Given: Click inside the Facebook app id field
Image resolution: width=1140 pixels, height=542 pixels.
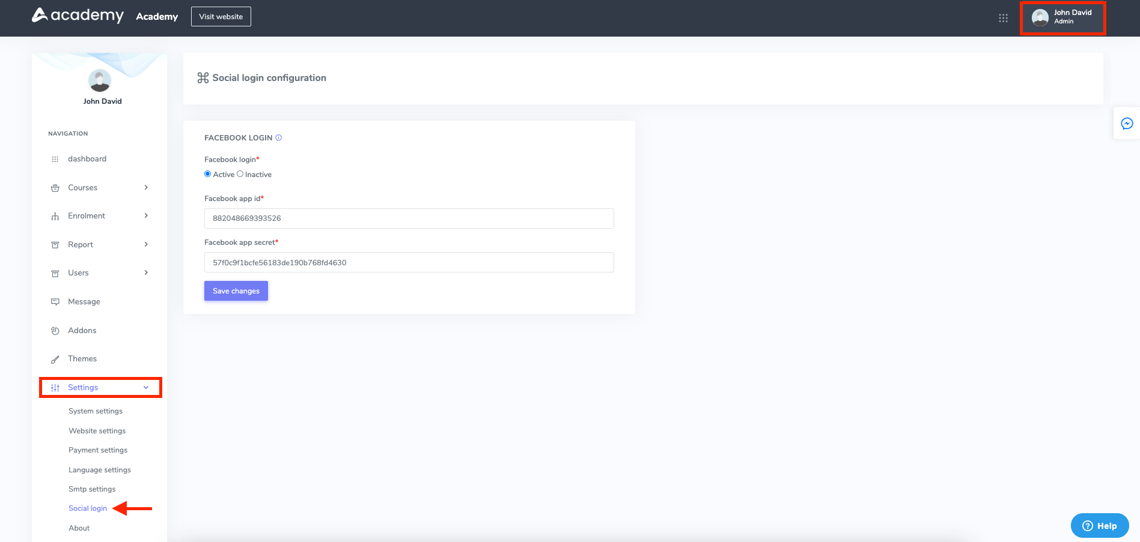Looking at the screenshot, I should coord(409,218).
